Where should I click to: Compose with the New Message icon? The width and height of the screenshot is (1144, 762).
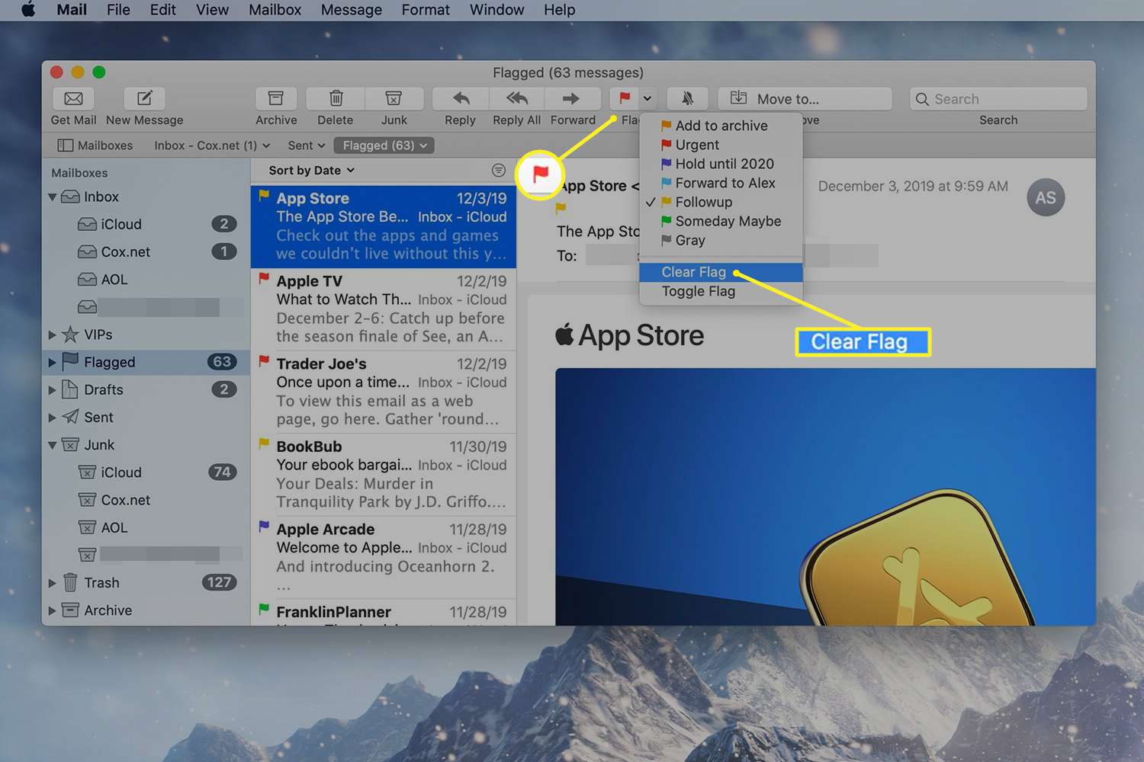coord(144,98)
